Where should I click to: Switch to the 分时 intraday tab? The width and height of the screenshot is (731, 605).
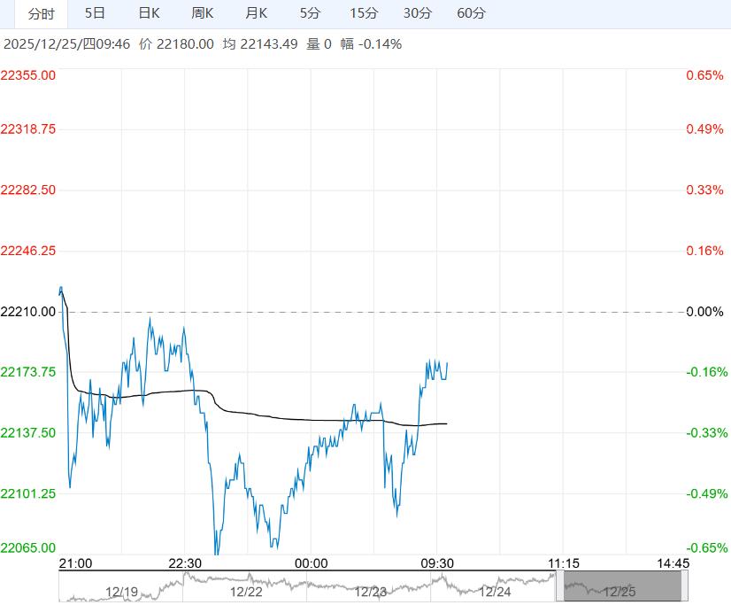pos(41,13)
